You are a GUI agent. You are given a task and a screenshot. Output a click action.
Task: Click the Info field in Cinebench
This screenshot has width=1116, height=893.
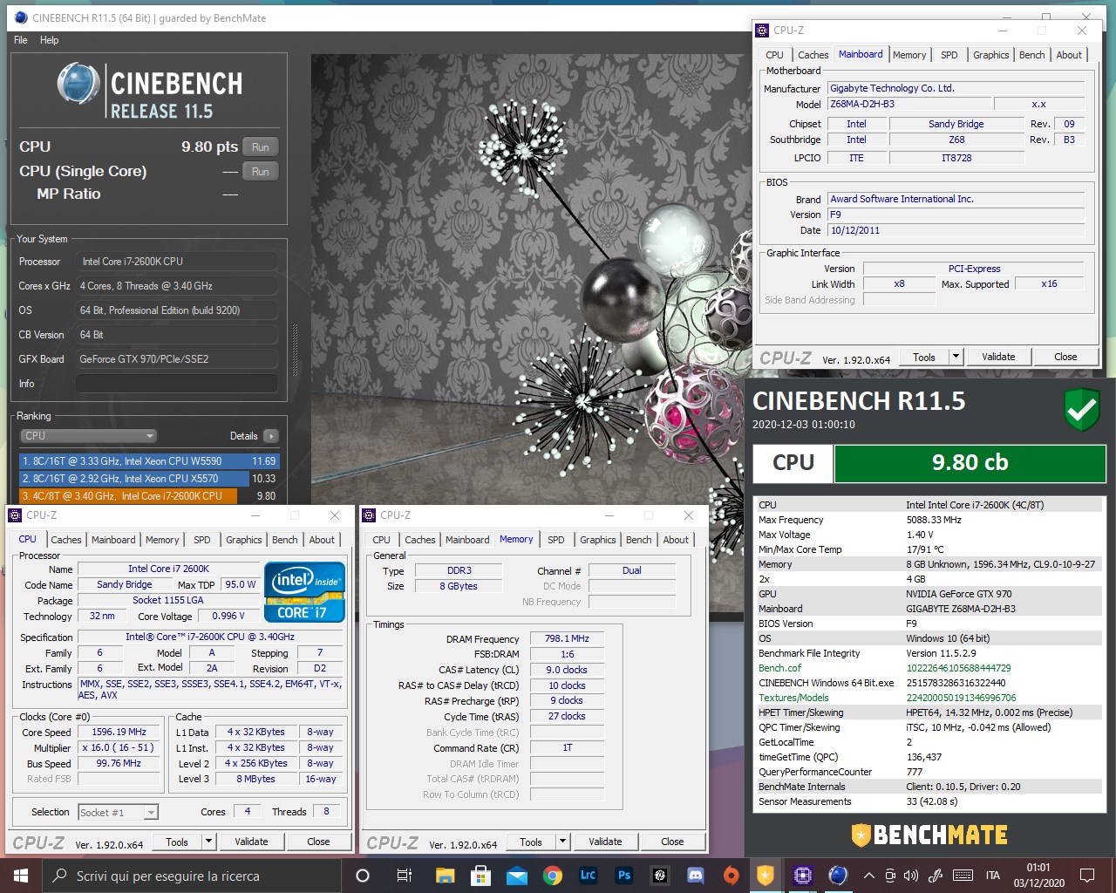[x=177, y=384]
